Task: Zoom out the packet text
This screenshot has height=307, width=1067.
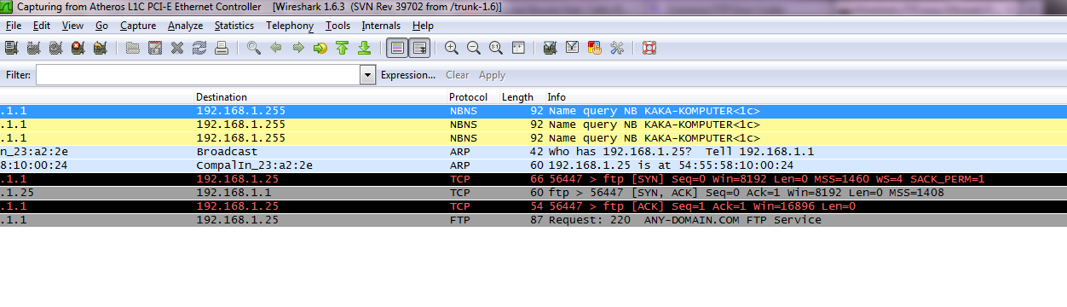Action: coord(474,48)
